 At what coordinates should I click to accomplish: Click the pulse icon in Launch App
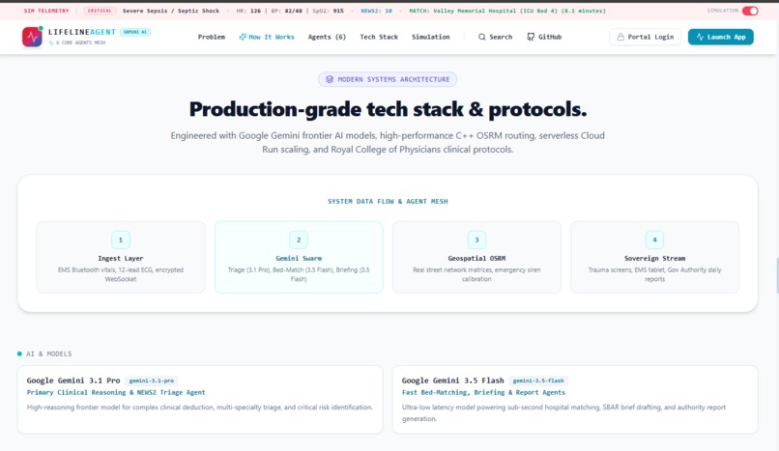[700, 37]
